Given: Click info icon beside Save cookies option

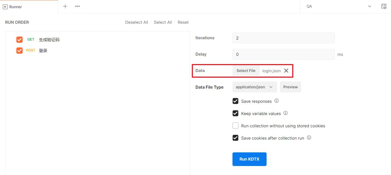Looking at the screenshot, I should point(309,138).
